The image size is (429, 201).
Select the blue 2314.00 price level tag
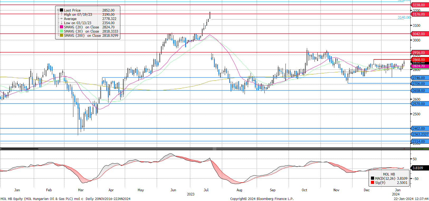[x=420, y=141]
